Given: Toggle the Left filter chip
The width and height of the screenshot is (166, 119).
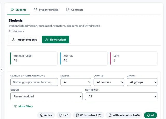Looking at the screenshot, I should click(x=64, y=115).
